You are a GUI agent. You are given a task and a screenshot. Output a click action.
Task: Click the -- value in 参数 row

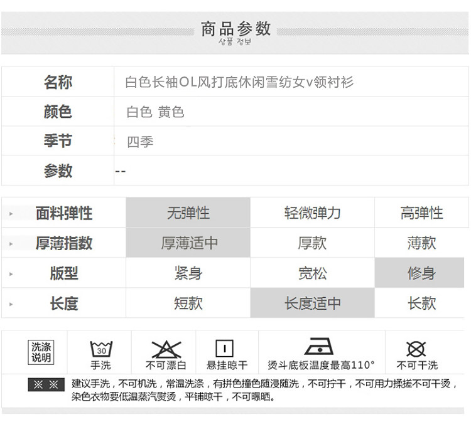[120, 171]
